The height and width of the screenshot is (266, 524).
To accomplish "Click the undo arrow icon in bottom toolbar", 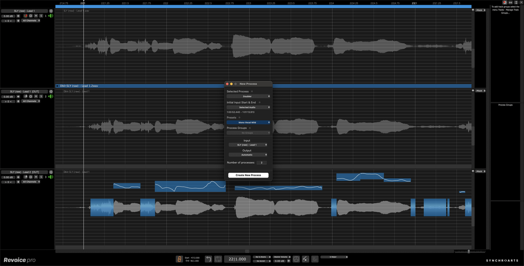I will click(x=208, y=259).
